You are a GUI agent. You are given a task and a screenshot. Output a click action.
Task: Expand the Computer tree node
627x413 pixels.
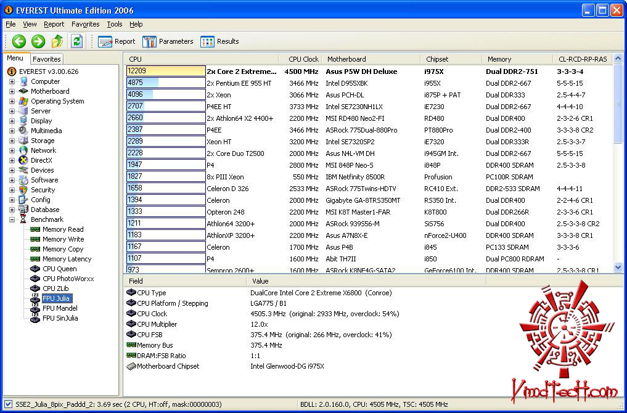coord(12,81)
